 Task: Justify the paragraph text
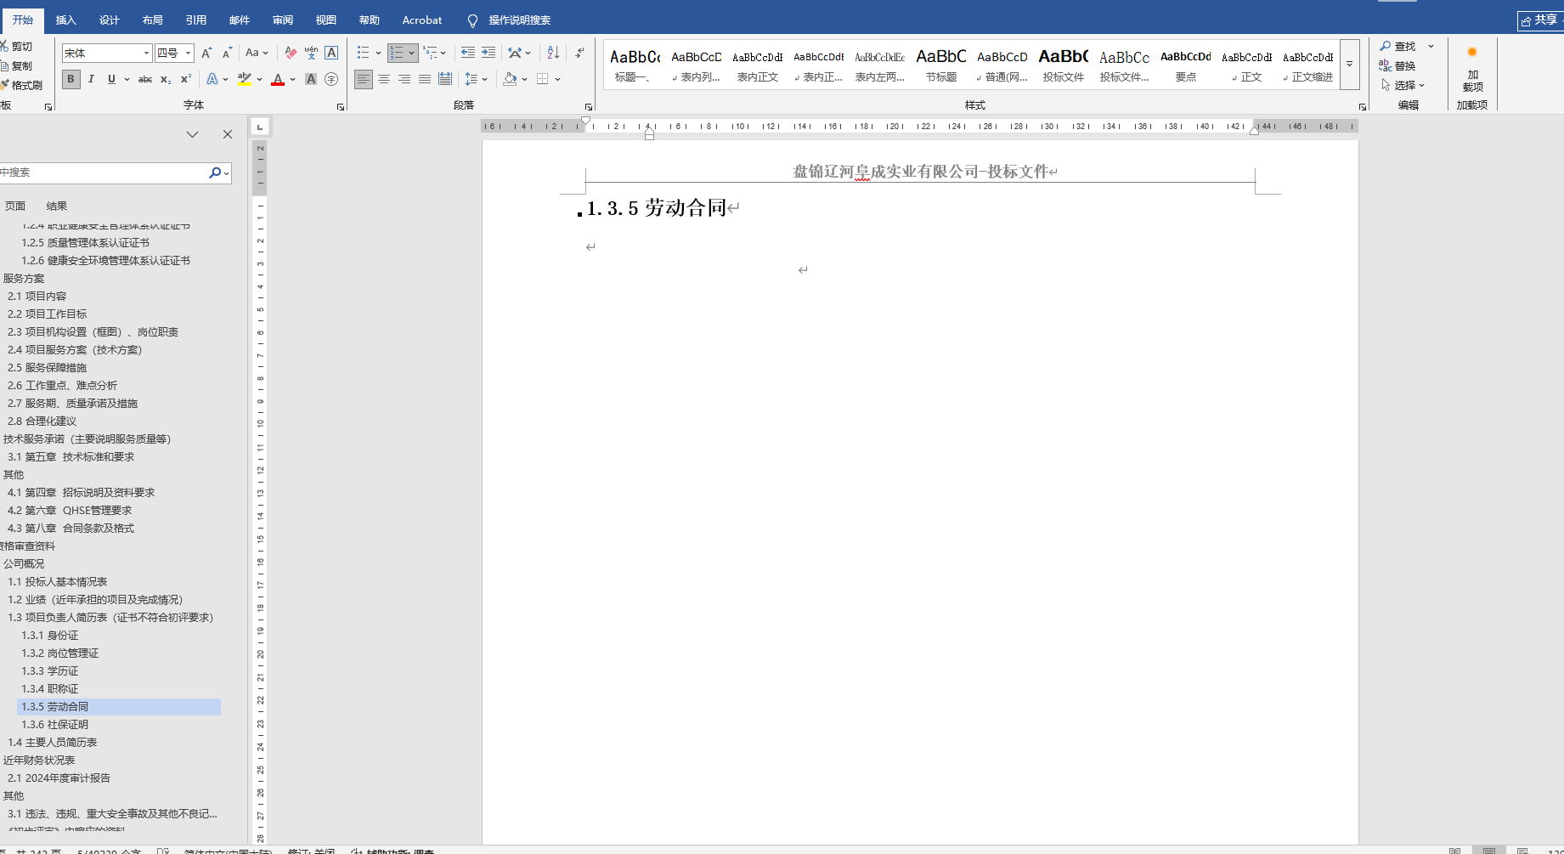(425, 79)
